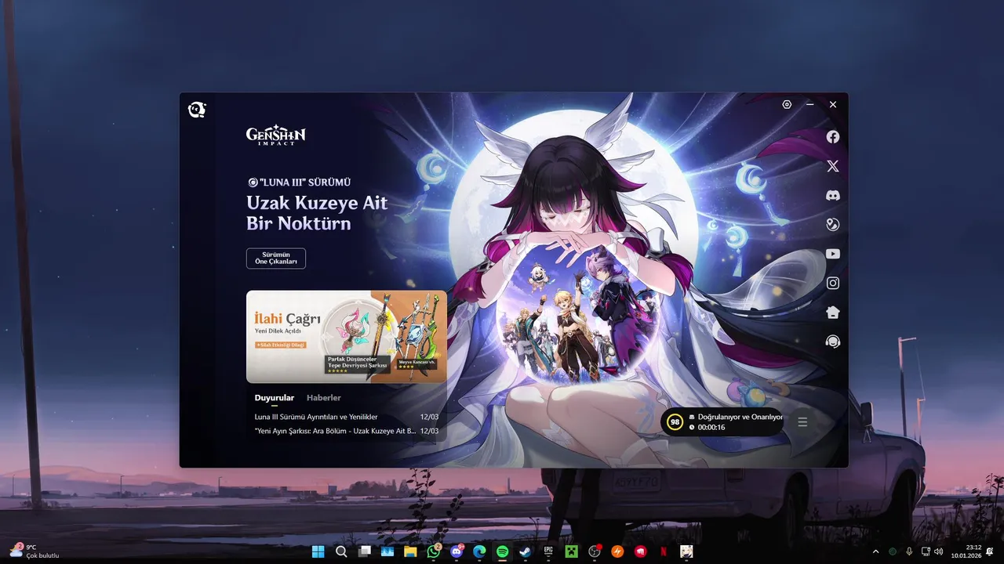Open the weather widget showing 9°C

tap(35, 551)
